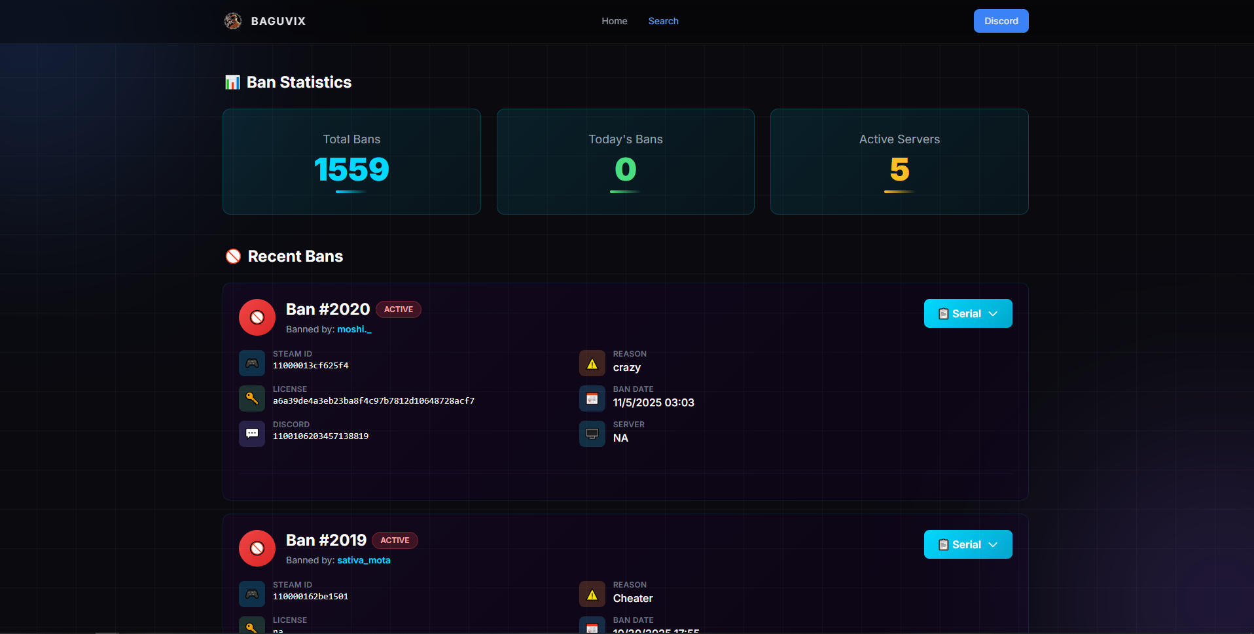Expand the Serial dropdown for Ban #2020
This screenshot has height=634, width=1254.
tap(967, 313)
